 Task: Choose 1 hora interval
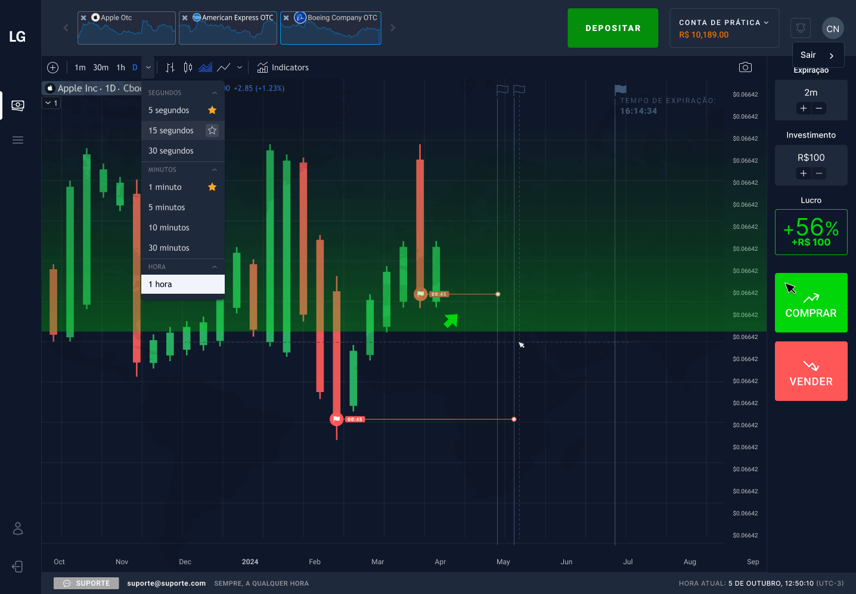pyautogui.click(x=183, y=284)
